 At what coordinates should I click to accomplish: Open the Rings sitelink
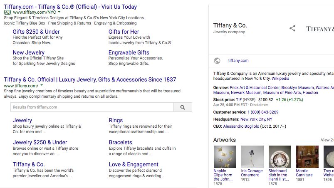tap(116, 121)
